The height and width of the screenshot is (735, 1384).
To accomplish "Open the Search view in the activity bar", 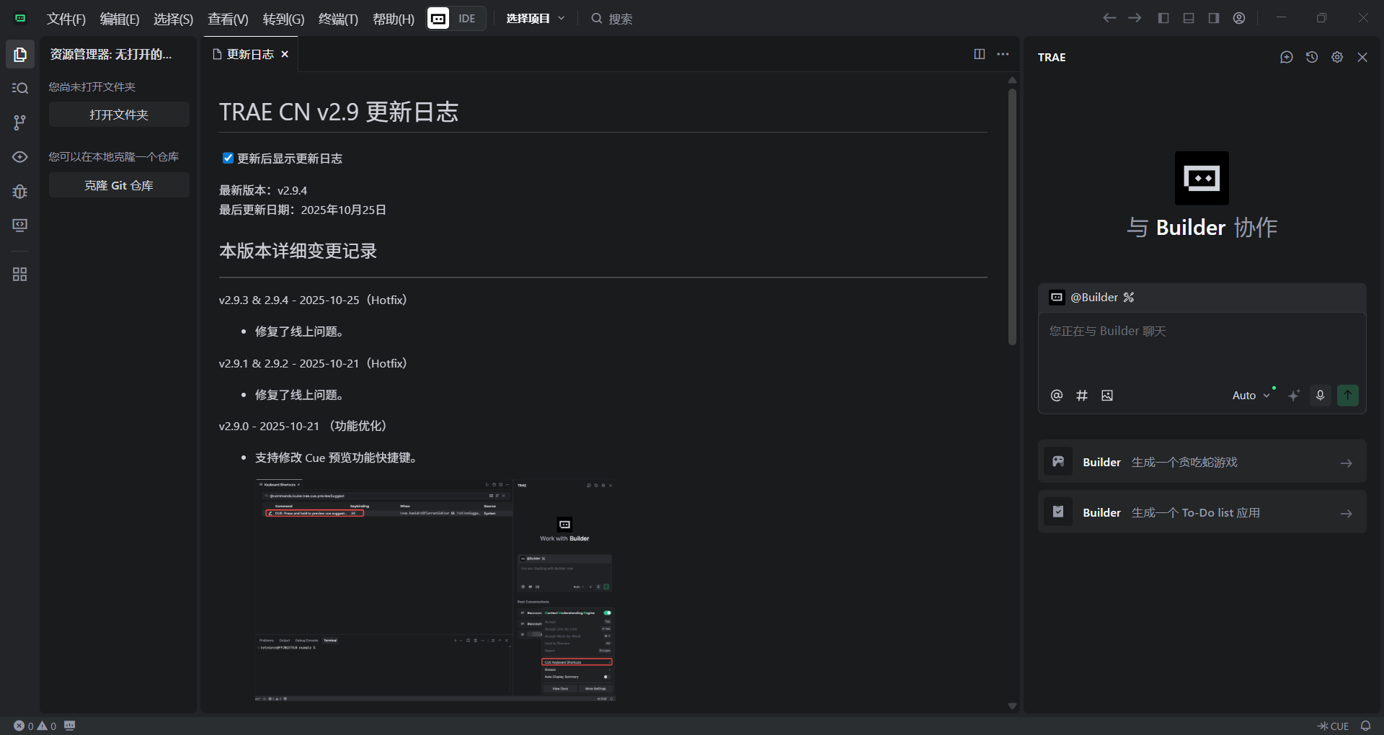I will [x=20, y=88].
